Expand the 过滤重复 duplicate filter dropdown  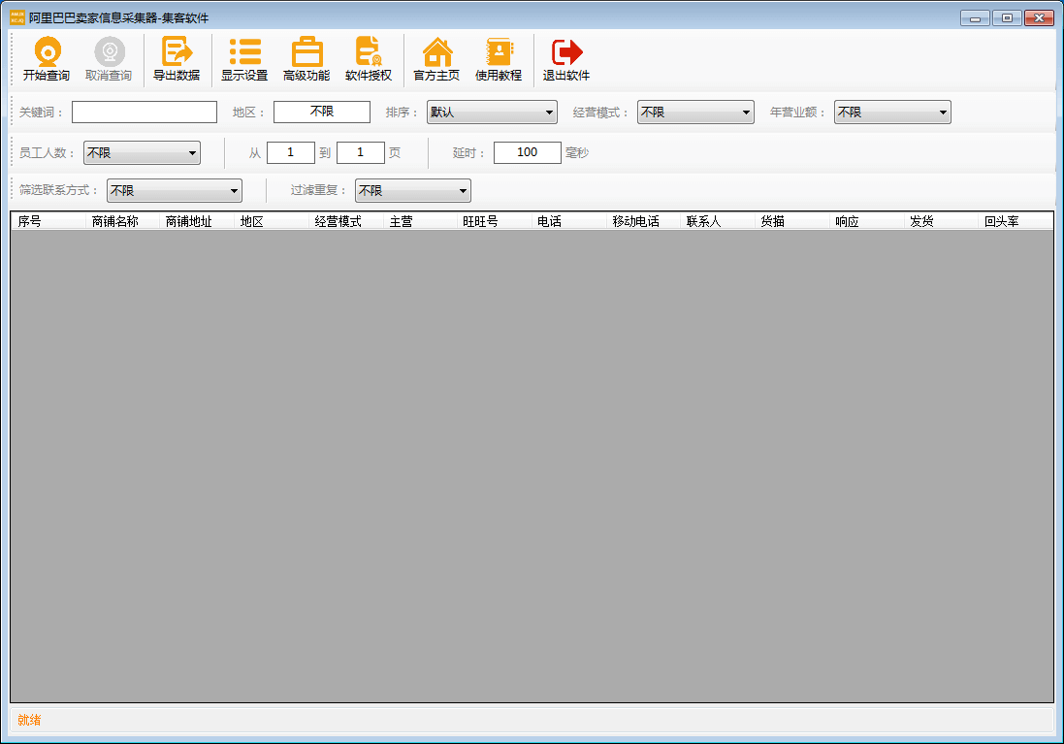(412, 191)
